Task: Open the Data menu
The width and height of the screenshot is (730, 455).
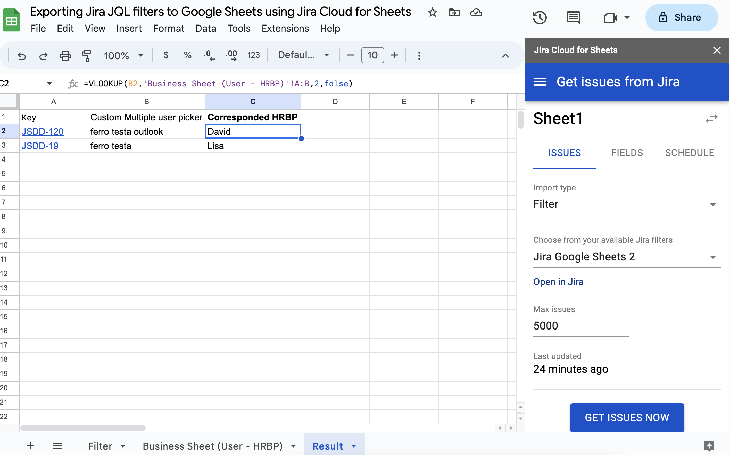Action: (205, 28)
